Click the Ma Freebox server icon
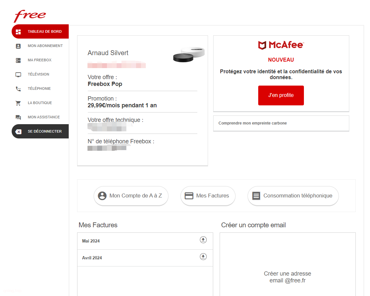The height and width of the screenshot is (296, 370). pos(18,60)
